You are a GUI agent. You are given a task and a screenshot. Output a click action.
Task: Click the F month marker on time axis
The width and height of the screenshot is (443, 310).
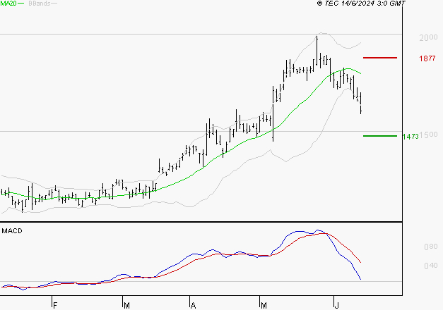click(55, 306)
